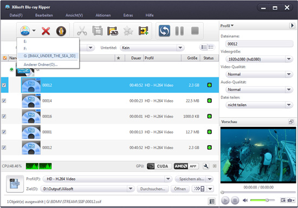
Task: Open the transfer to device button
Action: click(x=199, y=189)
